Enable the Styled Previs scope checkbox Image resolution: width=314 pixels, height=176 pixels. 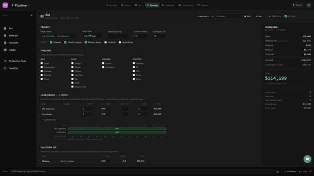120,43
